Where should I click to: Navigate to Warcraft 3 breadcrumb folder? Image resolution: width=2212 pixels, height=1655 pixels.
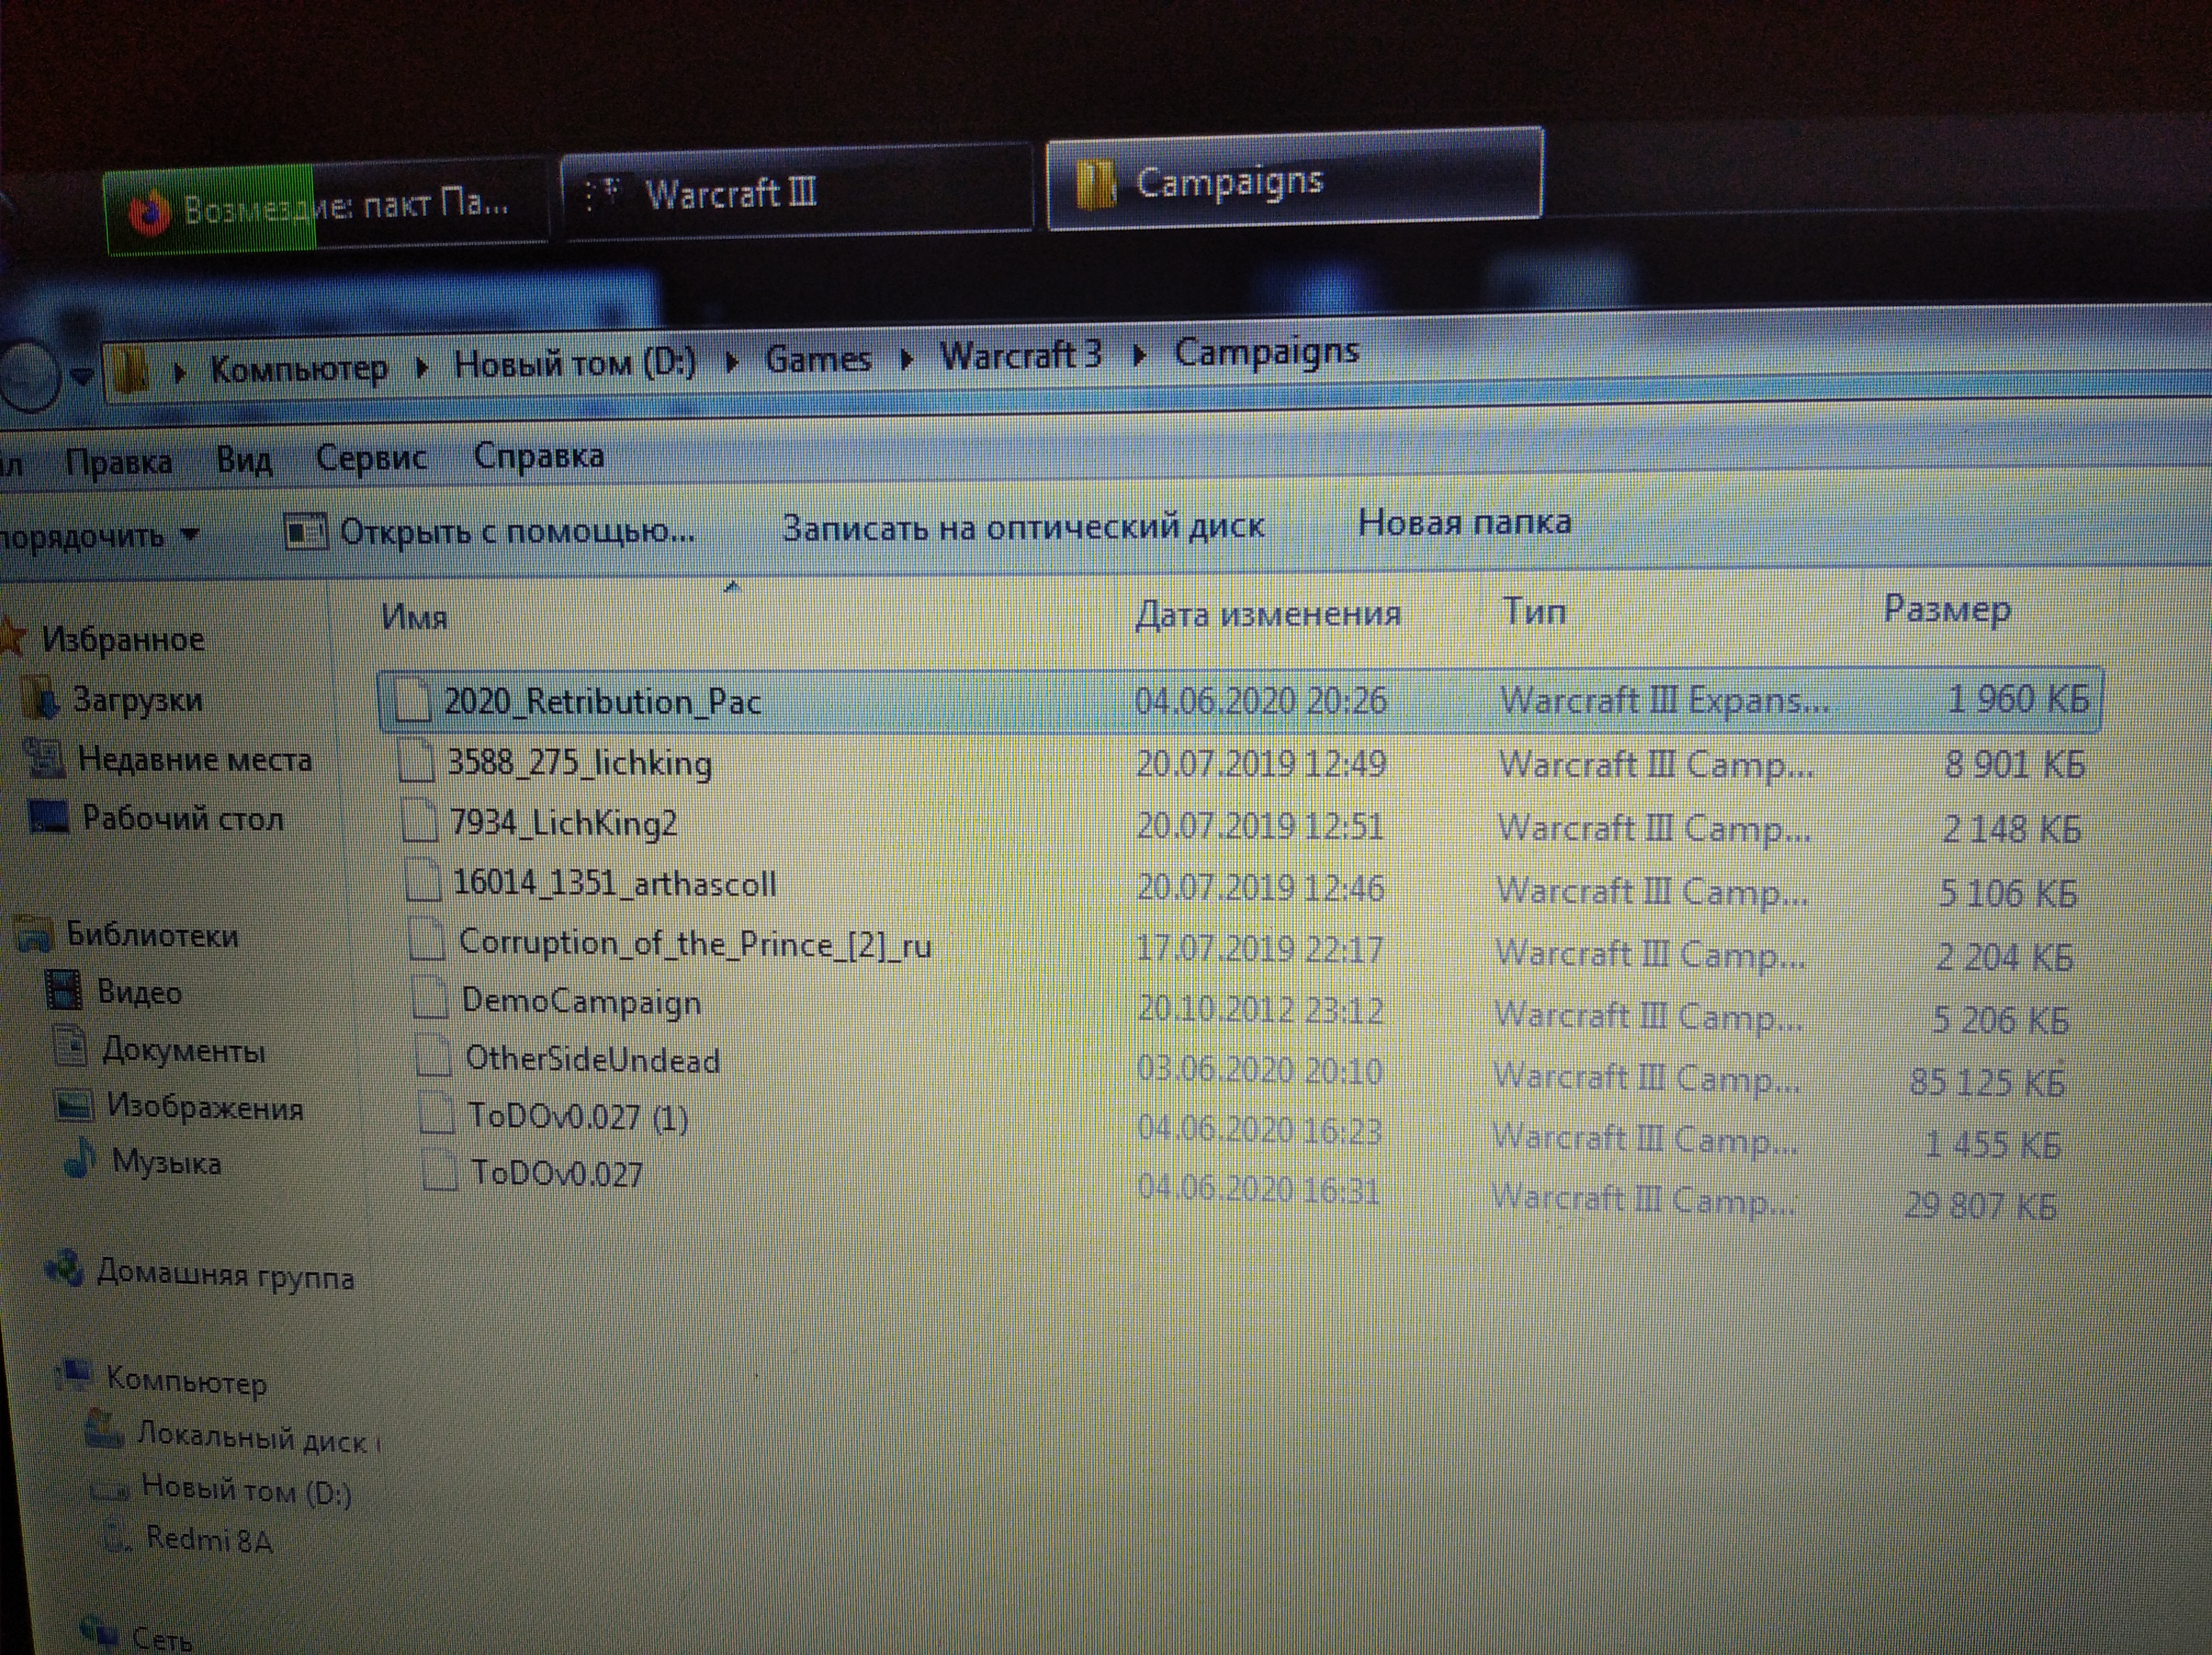point(1020,354)
